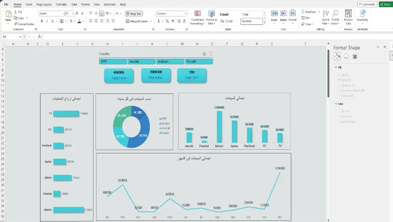393x222 pixels.
Task: Open Size & Properties tab in Format Shape
Action: (354, 57)
